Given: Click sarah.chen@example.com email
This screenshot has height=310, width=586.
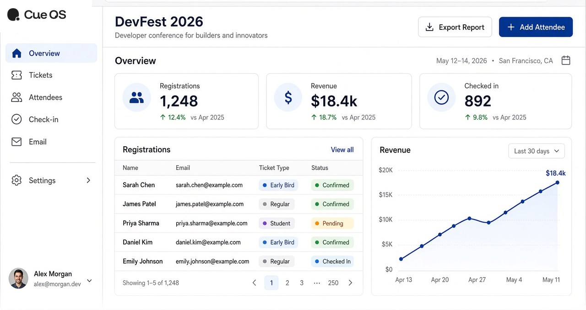Looking at the screenshot, I should [x=209, y=185].
